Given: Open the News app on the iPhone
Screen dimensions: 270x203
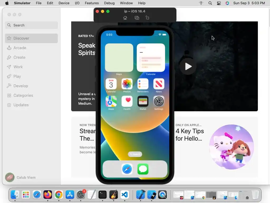Looking at the screenshot, I should [159, 84].
